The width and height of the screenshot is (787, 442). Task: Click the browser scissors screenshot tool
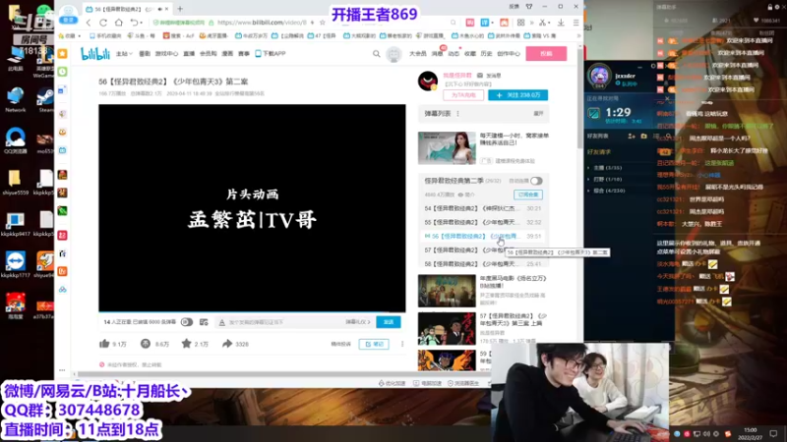pos(542,23)
